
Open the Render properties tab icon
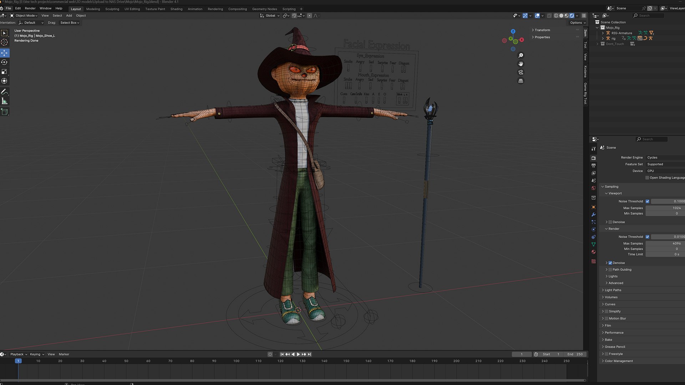pos(593,158)
